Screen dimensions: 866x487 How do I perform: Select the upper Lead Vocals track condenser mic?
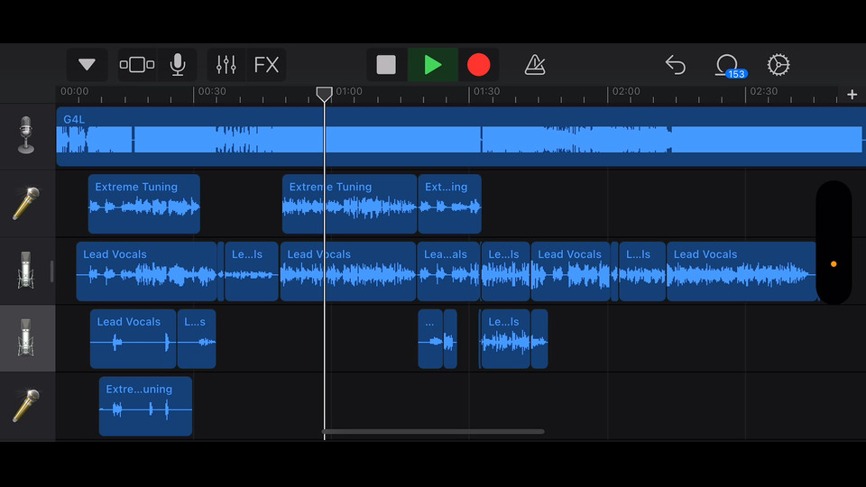point(26,270)
